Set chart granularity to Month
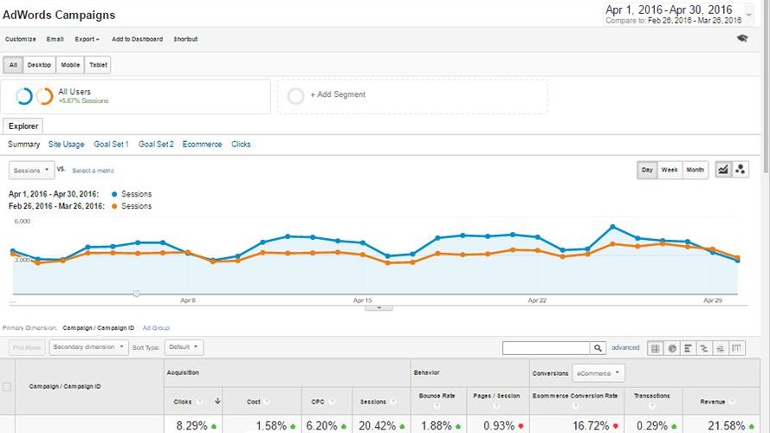Image resolution: width=770 pixels, height=433 pixels. (695, 170)
